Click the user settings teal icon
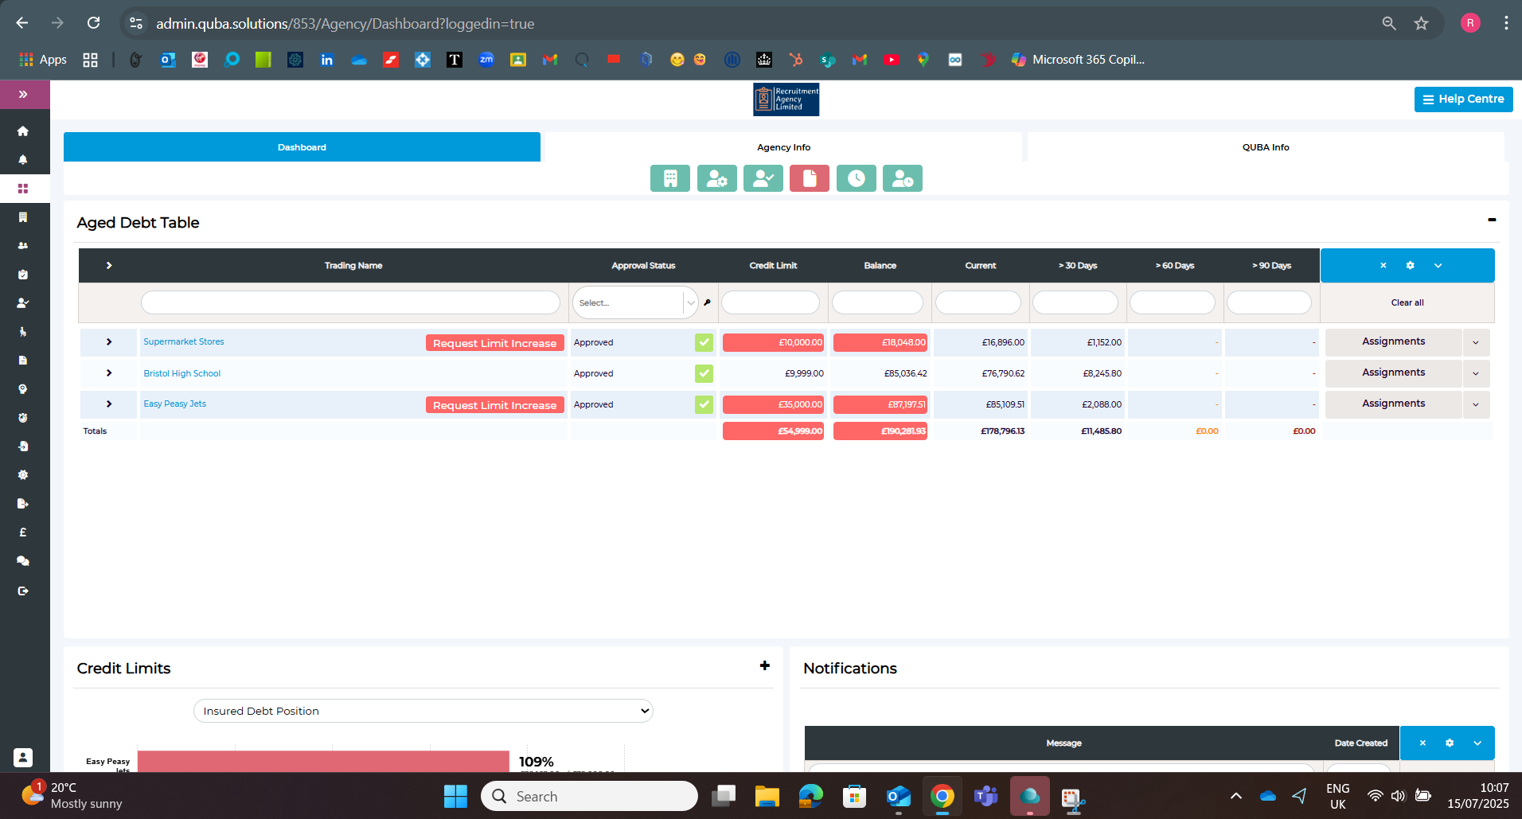 (716, 178)
